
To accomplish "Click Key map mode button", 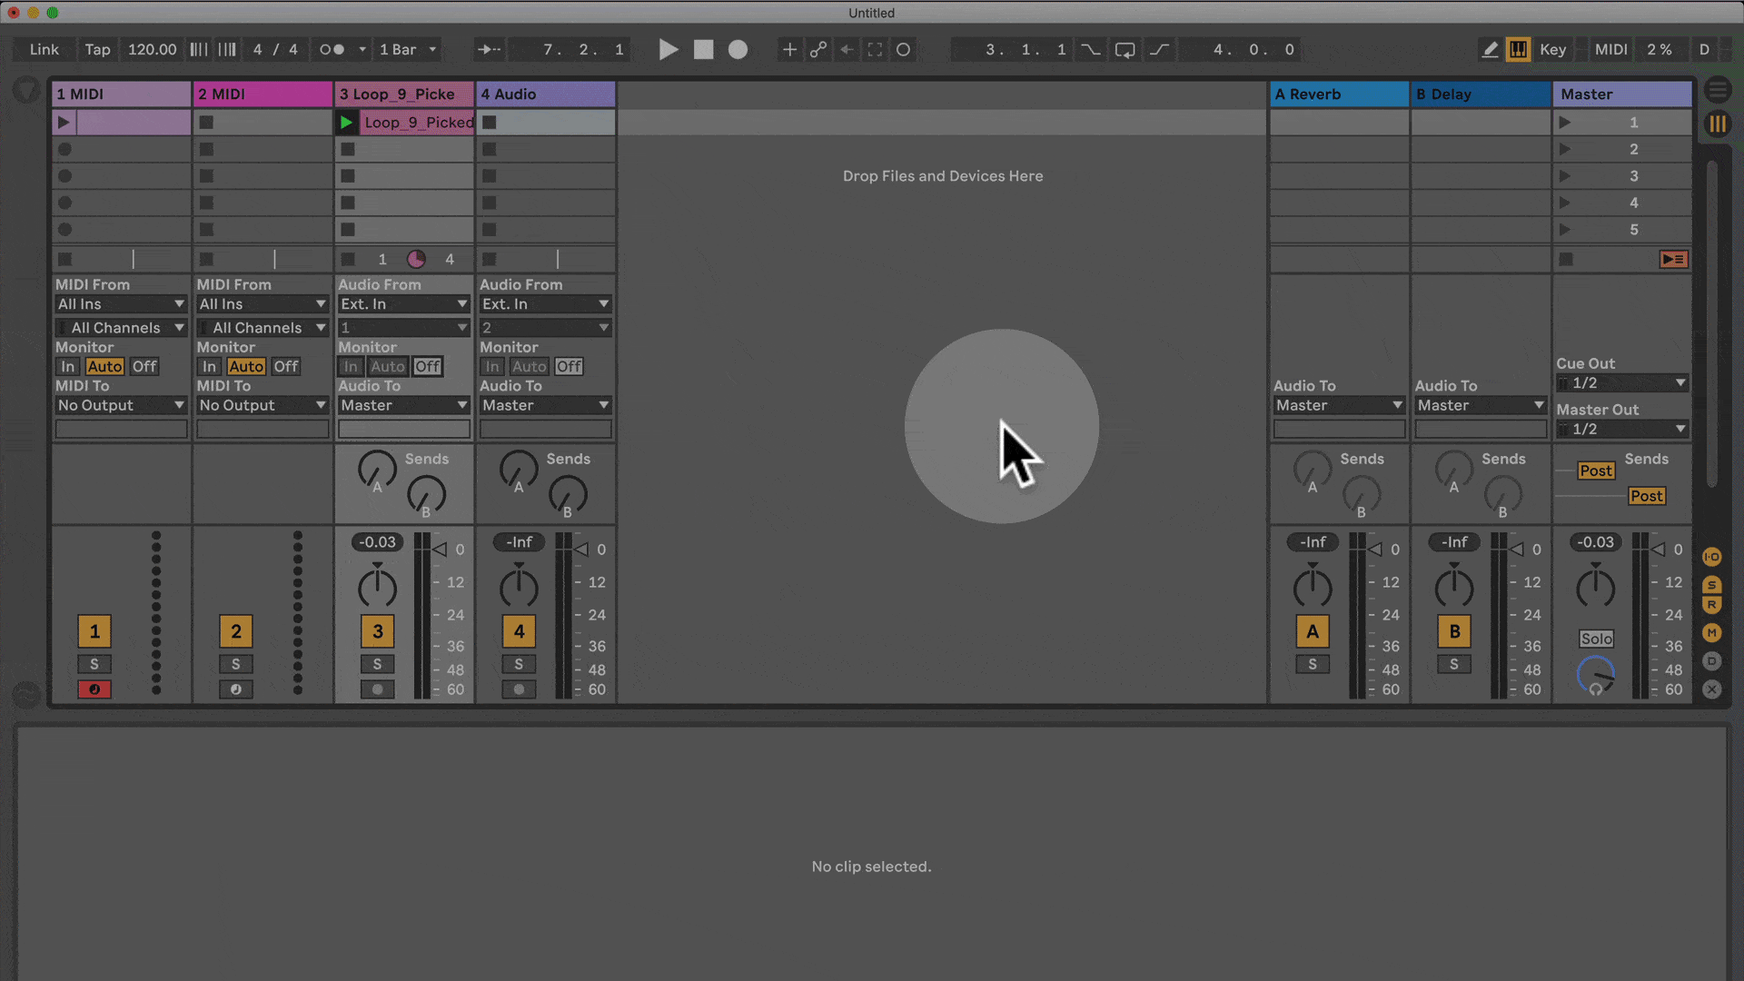I will click(1552, 50).
